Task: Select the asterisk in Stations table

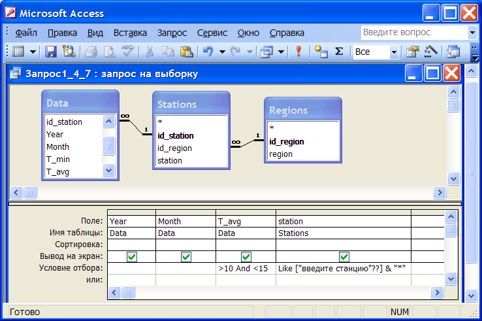Action: tap(191, 122)
